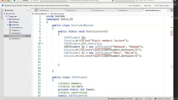
Task: Open the document tabs overflow dropdown
Action: [x=171, y=10]
